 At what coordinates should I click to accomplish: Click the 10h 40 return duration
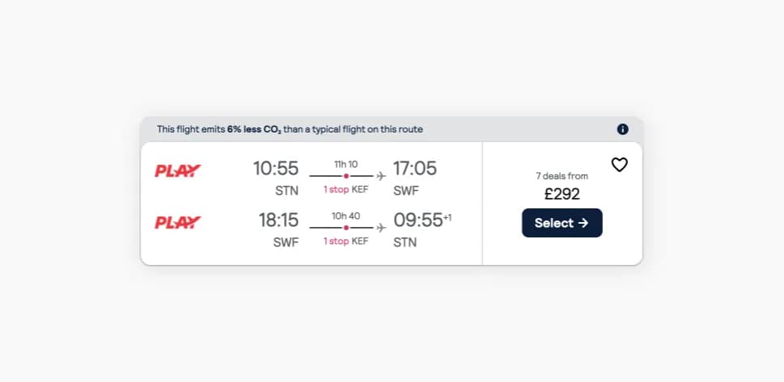tap(345, 216)
